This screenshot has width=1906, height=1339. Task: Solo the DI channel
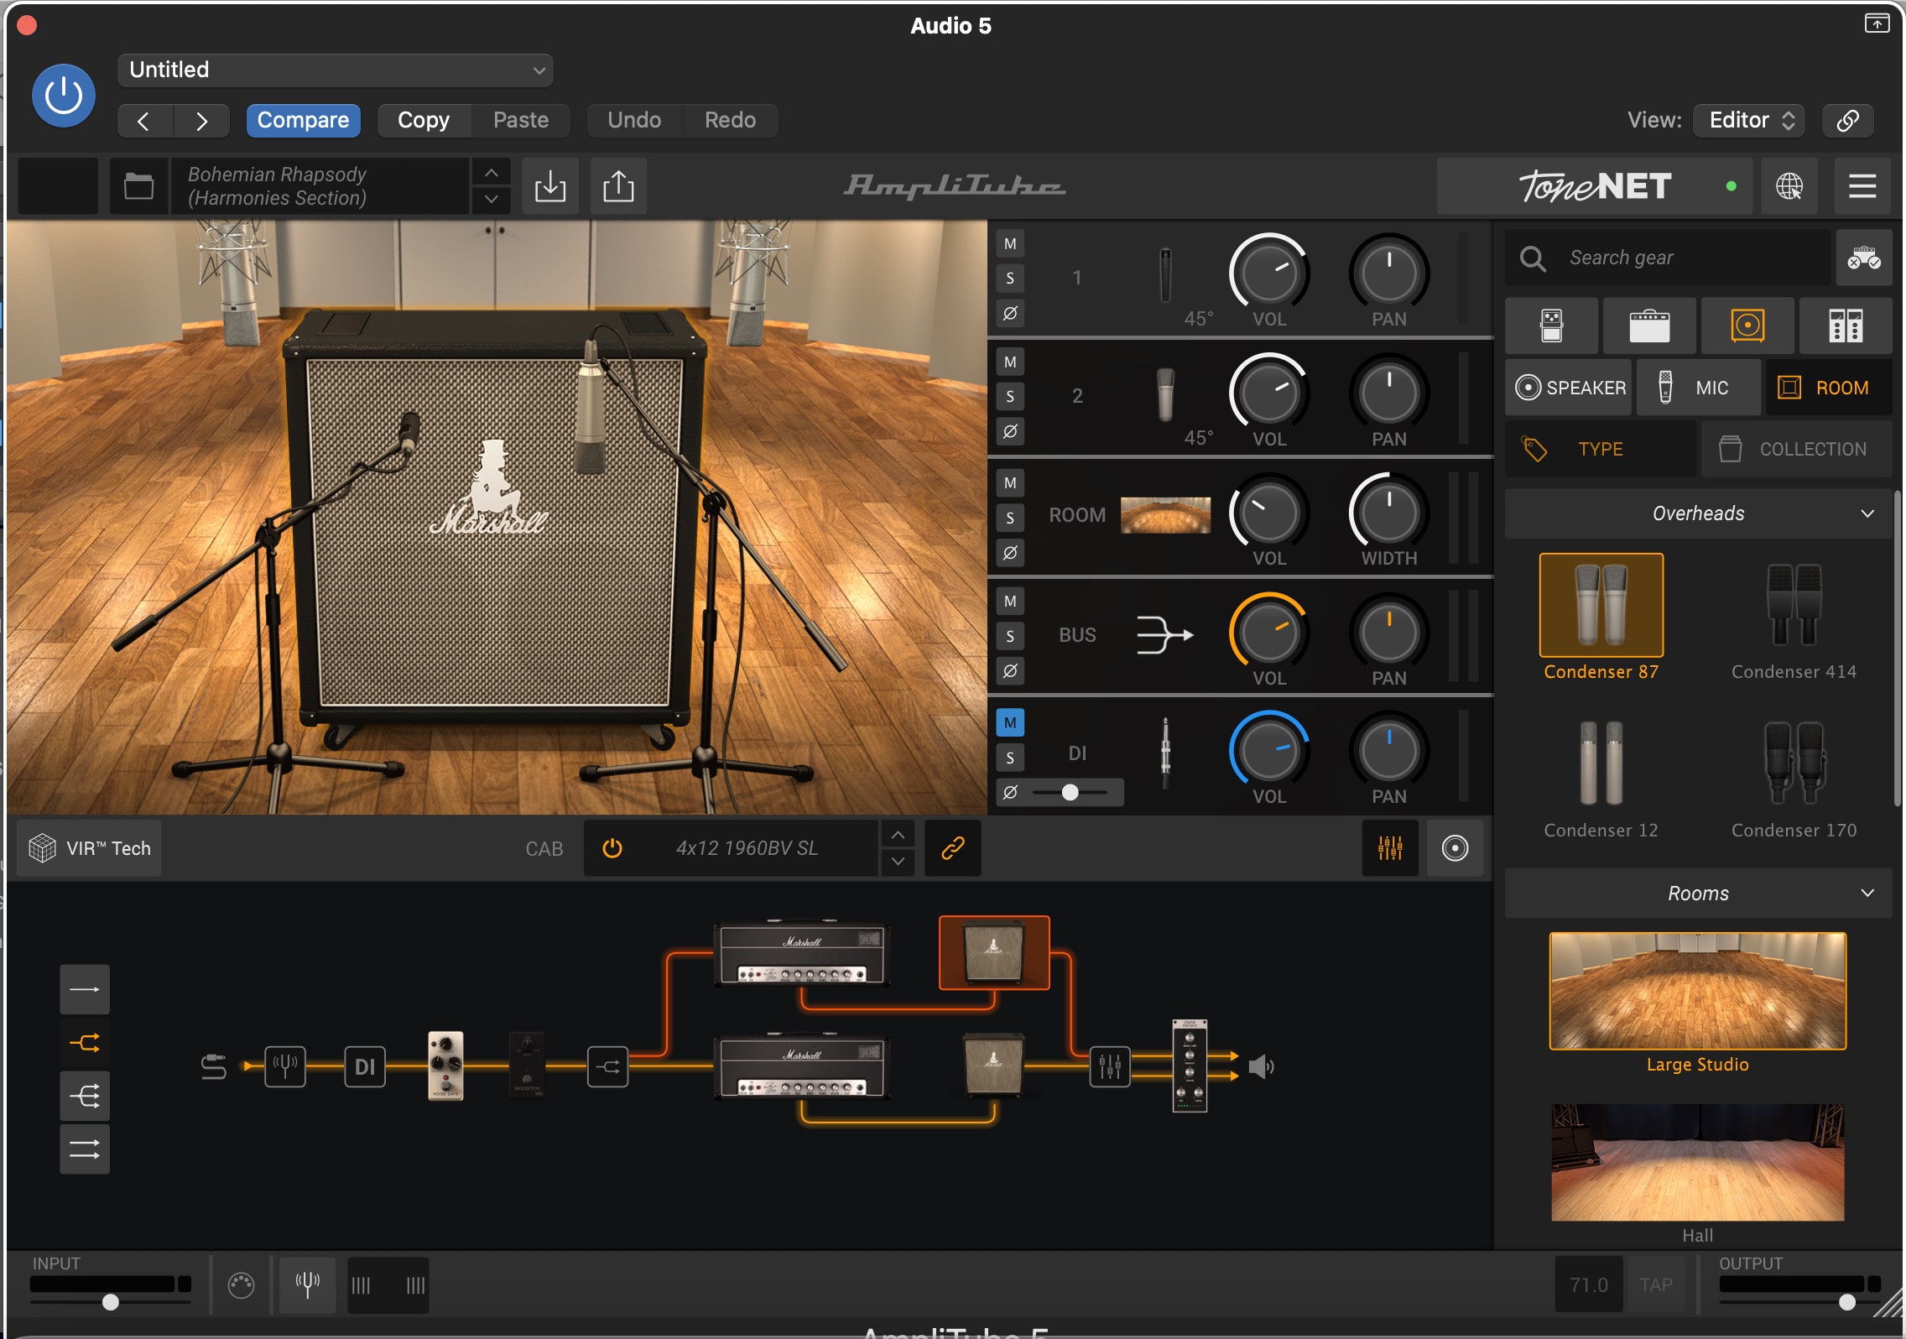point(1010,758)
